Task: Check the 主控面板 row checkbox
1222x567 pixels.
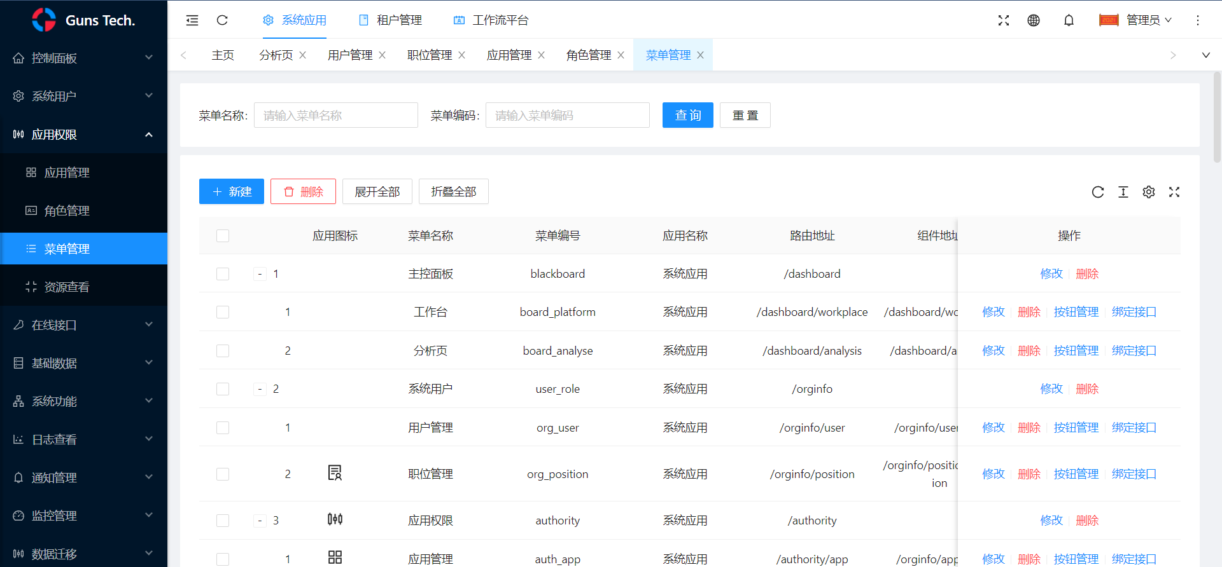Action: click(x=223, y=274)
